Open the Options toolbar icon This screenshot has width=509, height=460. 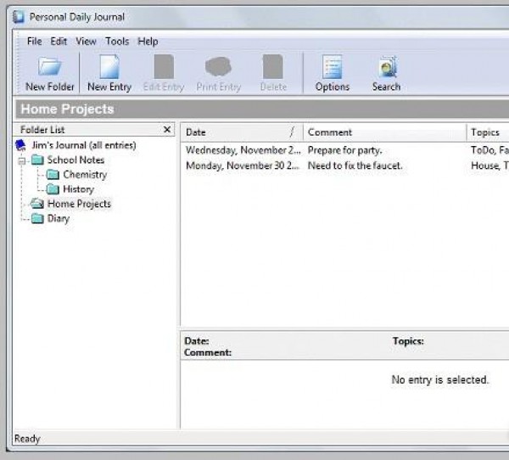pyautogui.click(x=332, y=67)
